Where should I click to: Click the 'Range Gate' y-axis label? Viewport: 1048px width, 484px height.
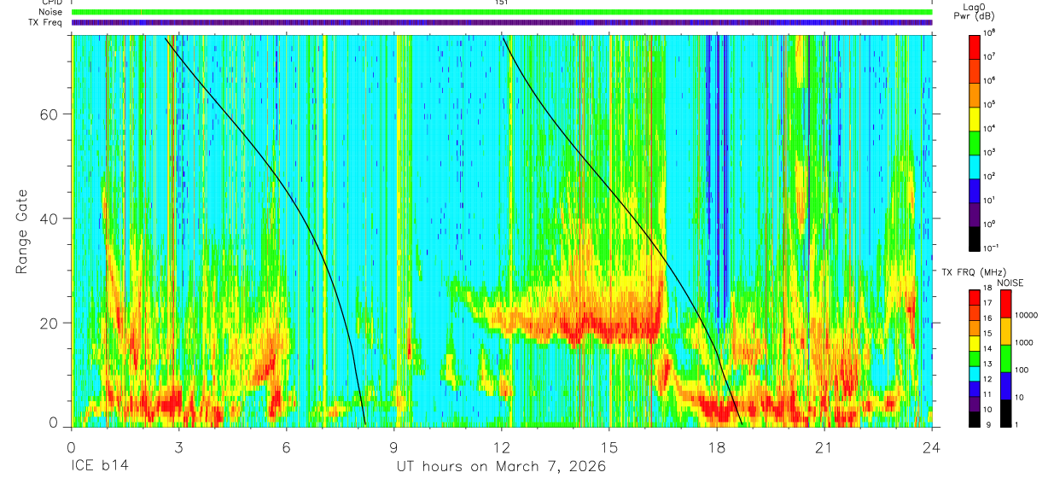pyautogui.click(x=21, y=232)
